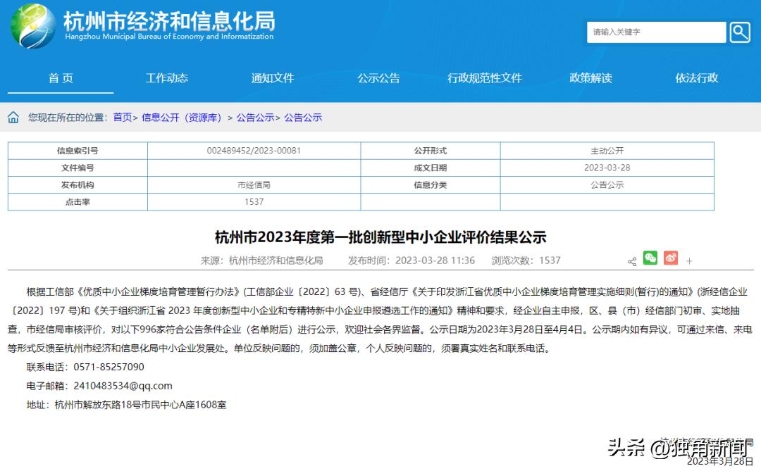Click inside the keyword search input field
This screenshot has width=761, height=471.
pos(655,32)
